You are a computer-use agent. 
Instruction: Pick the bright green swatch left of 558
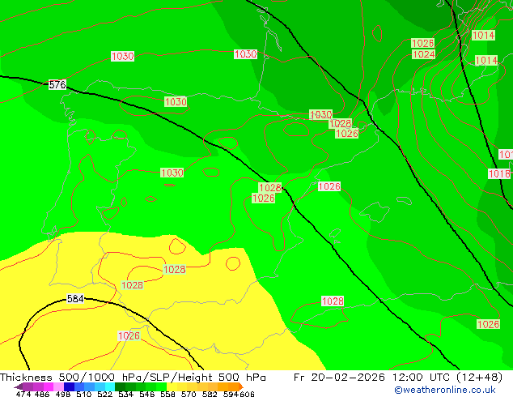pyautogui.click(x=162, y=386)
